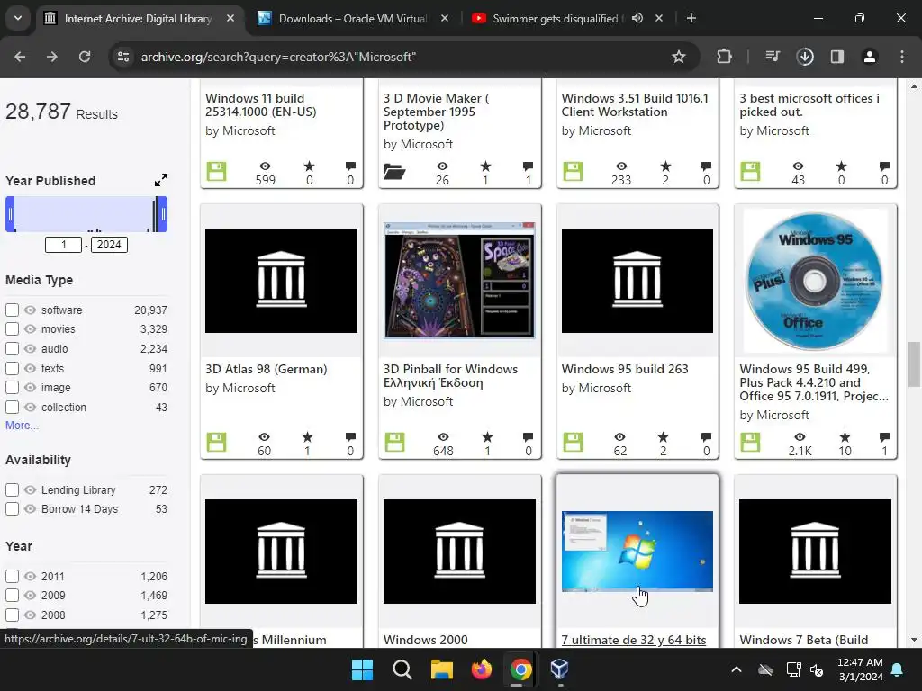
Task: Click the year published histogram bar area
Action: pyautogui.click(x=86, y=214)
